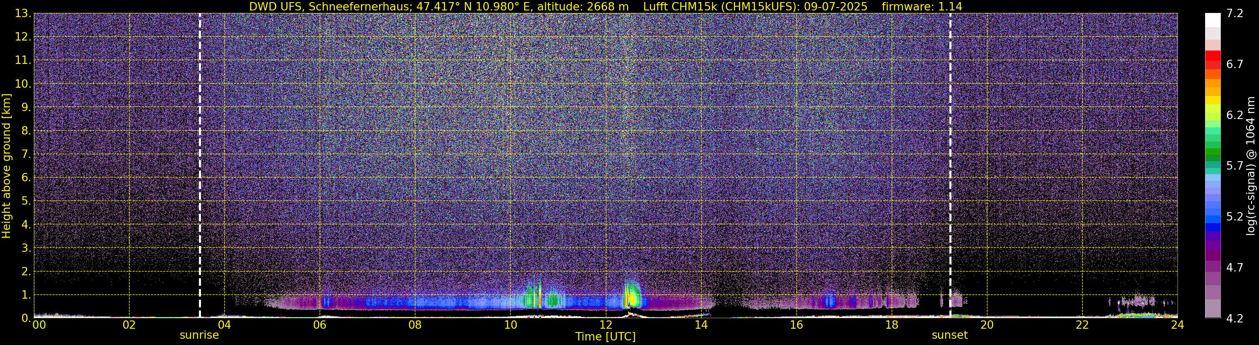Click the purple colorbar segment near 4.7
Image resolution: width=1259 pixels, height=345 pixels.
click(x=1213, y=267)
